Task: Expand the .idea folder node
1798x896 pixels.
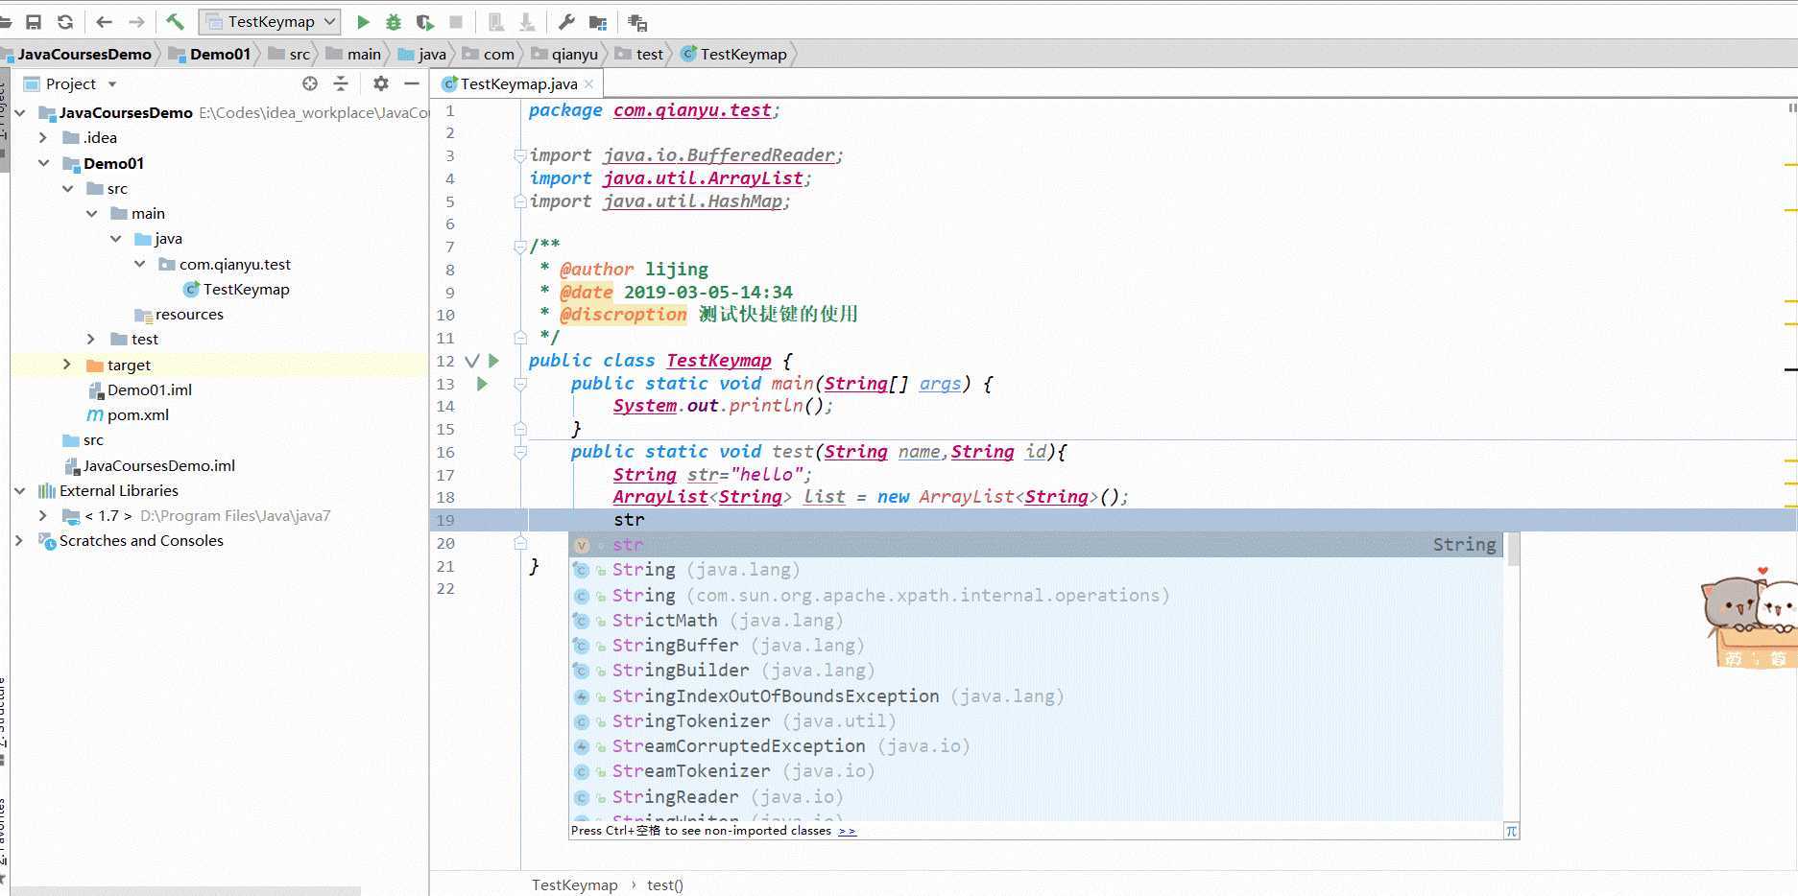Action: 43,137
